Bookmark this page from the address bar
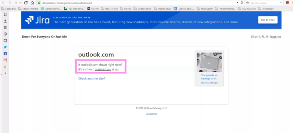 click(x=241, y=3)
